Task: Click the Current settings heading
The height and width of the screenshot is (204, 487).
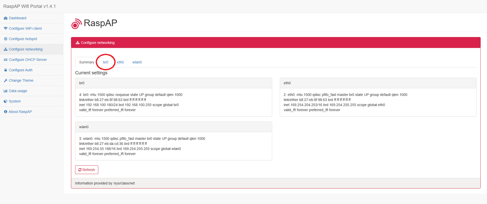Action: [91, 73]
